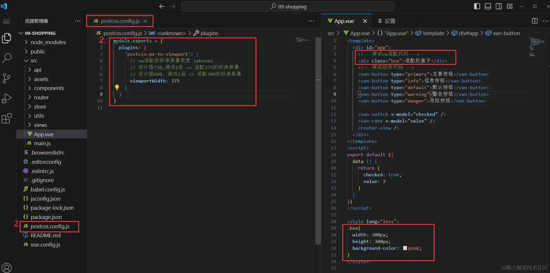Open main.js in the file tree

52,143
